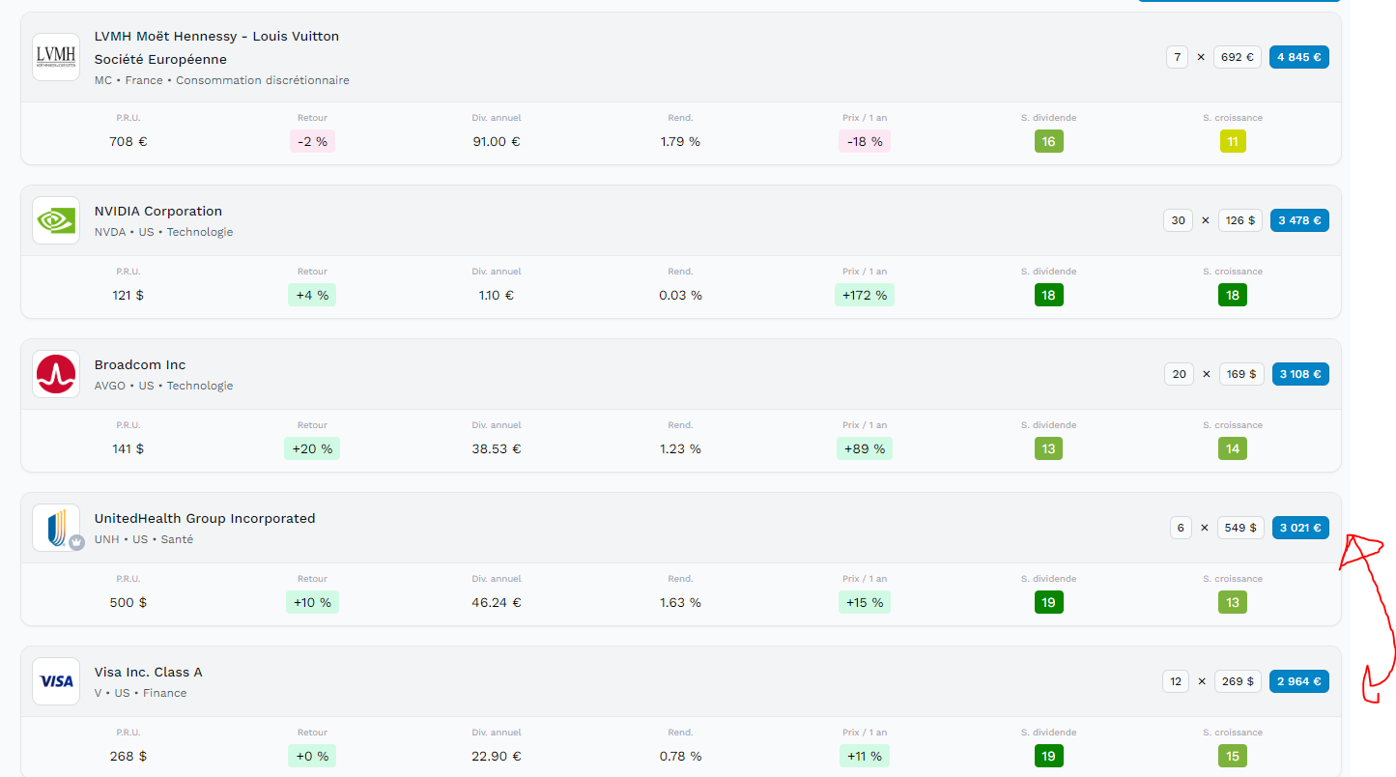Click the Broadcom red logo icon
Image resolution: width=1396 pixels, height=777 pixels.
point(56,374)
